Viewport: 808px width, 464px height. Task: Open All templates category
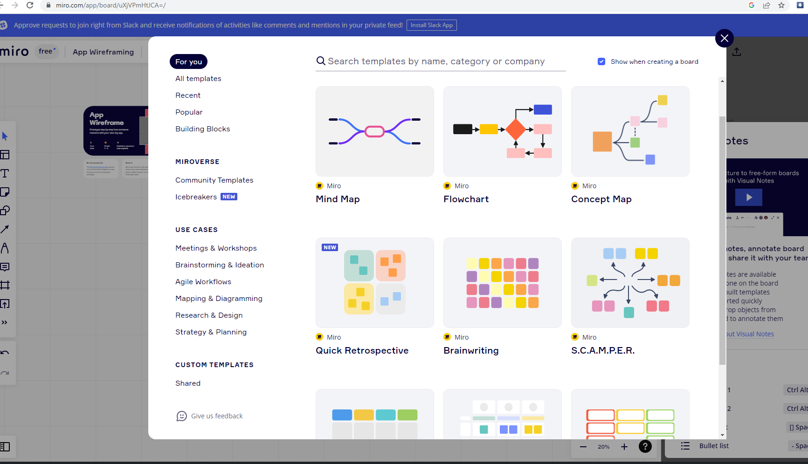tap(198, 79)
